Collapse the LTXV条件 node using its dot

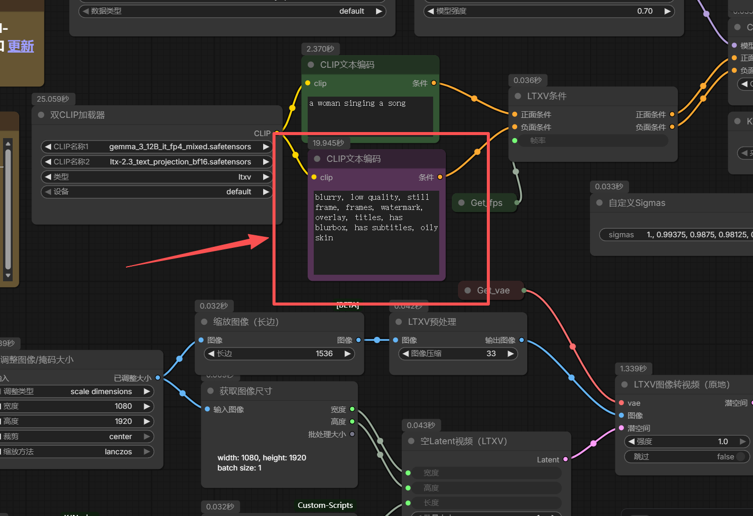click(518, 96)
